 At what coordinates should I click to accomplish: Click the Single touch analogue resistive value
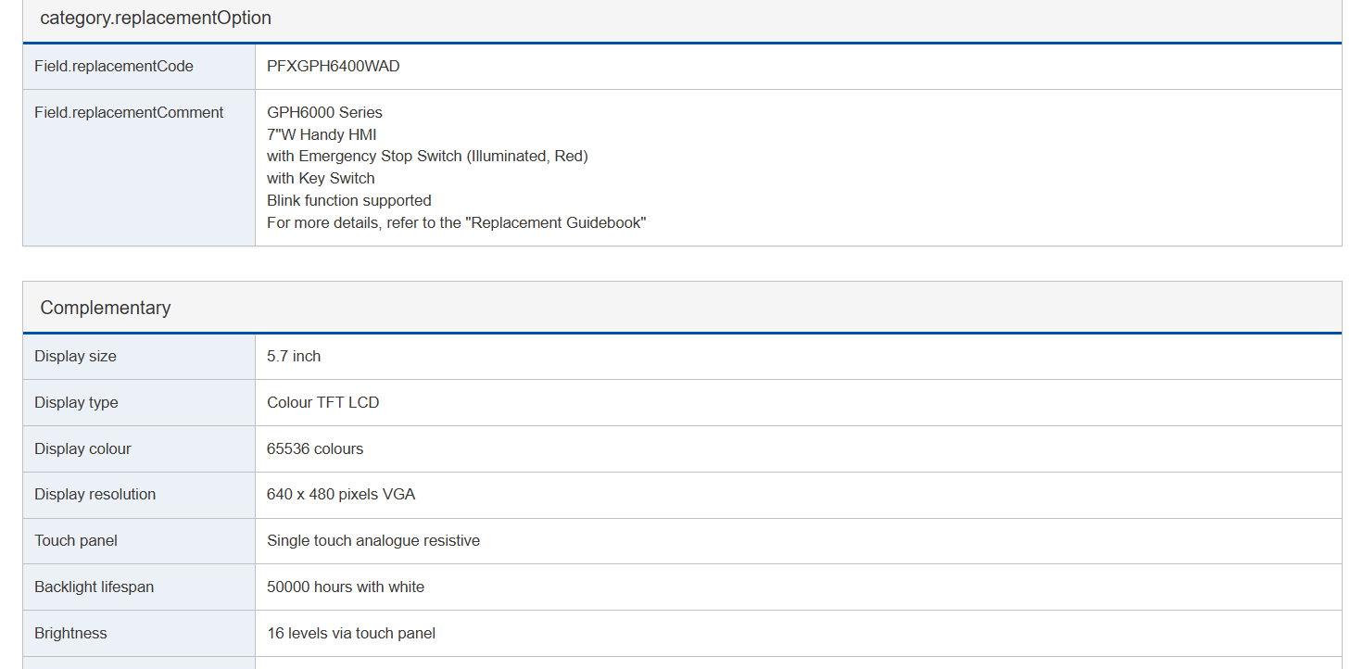(x=373, y=540)
